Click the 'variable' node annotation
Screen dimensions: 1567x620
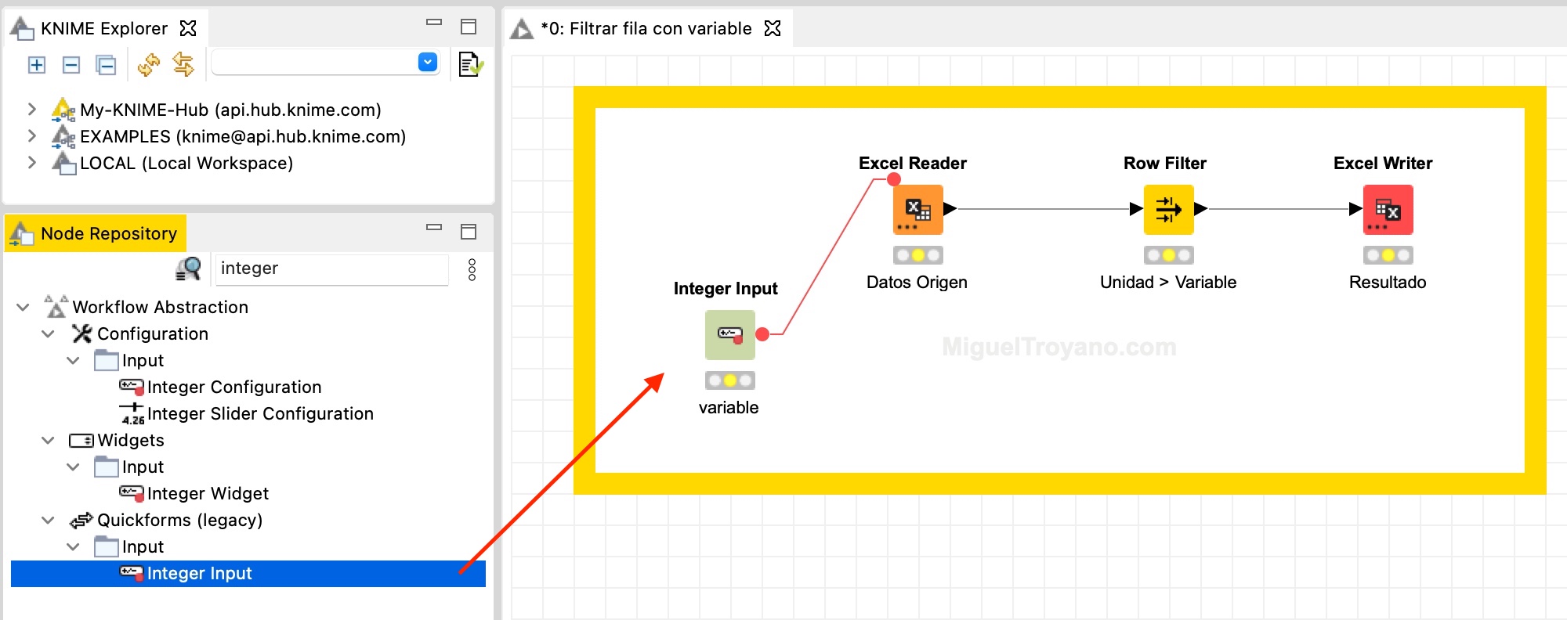pos(729,408)
